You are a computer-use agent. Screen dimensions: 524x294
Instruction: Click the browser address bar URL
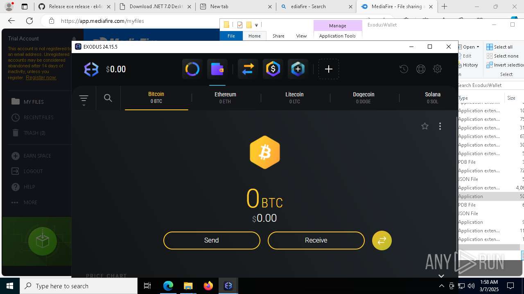point(102,21)
